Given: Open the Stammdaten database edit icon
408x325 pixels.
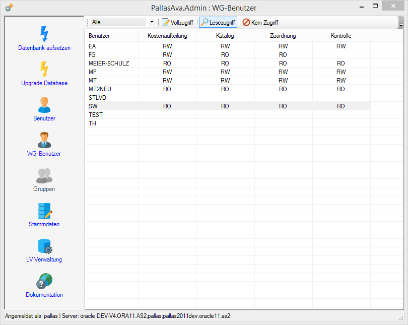Looking at the screenshot, I should tap(45, 211).
